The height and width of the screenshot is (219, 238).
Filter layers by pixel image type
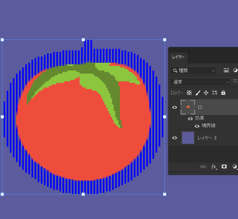tap(226, 70)
